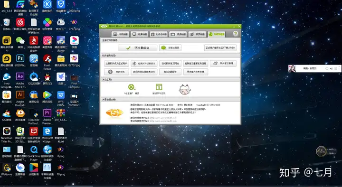The width and height of the screenshot is (342, 187).
Task: Open the 腾讯QQ penguin desktop icon
Action: 47,76
